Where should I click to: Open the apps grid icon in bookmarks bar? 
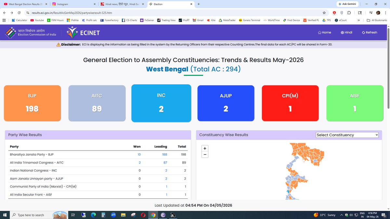[x=4, y=20]
